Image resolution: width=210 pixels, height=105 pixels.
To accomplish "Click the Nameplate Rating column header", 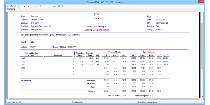I will click(80, 54).
